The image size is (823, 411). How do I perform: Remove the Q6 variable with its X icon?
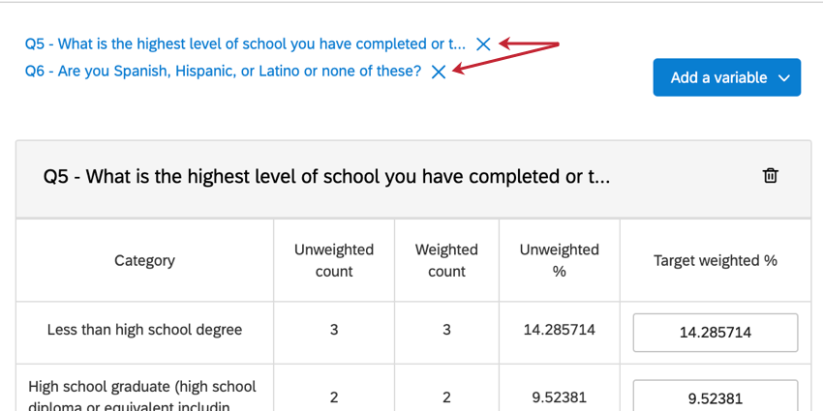coord(439,72)
